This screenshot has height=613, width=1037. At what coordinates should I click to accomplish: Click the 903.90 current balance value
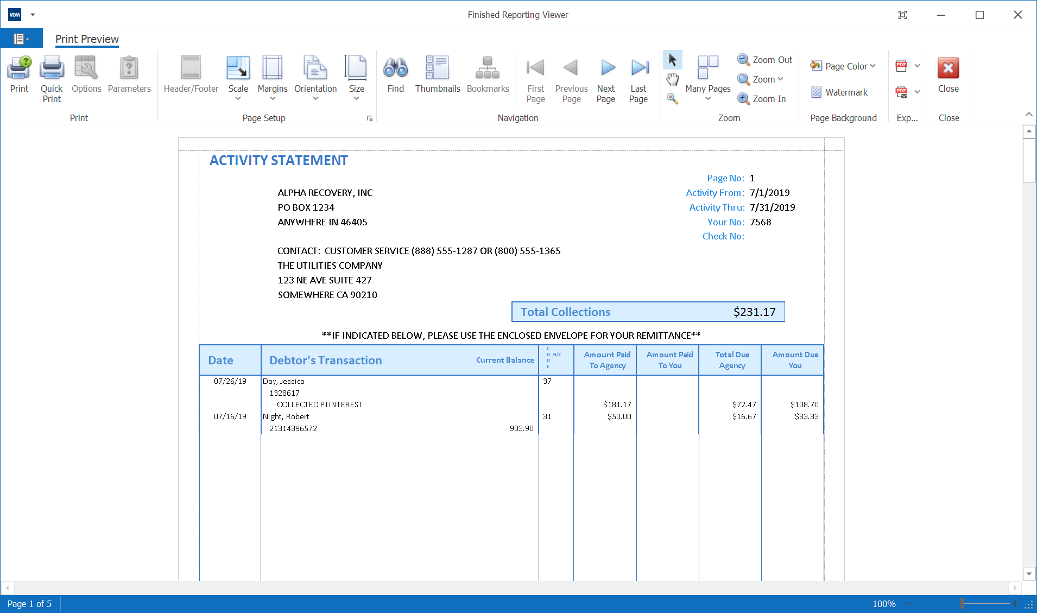[521, 428]
